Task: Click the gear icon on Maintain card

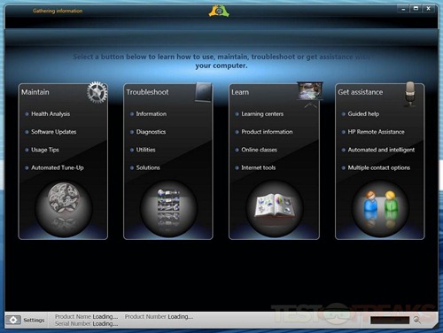Action: pyautogui.click(x=97, y=92)
